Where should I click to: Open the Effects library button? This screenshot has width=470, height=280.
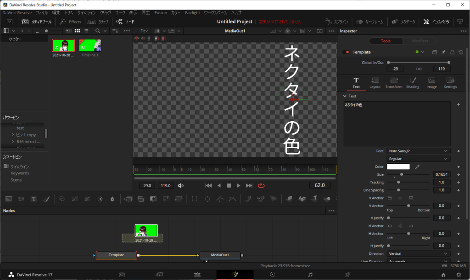click(70, 22)
